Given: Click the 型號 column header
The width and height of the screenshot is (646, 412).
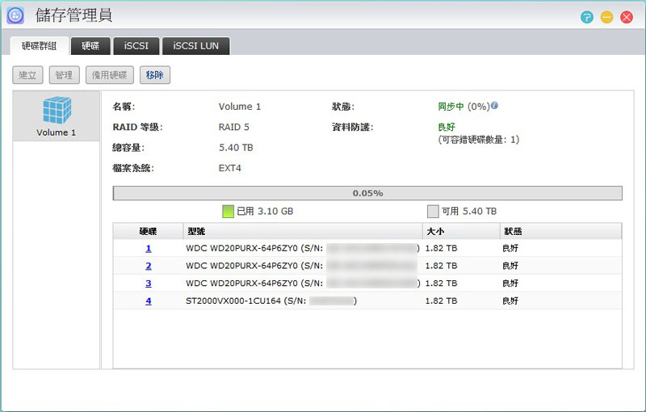Looking at the screenshot, I should click(x=303, y=231).
